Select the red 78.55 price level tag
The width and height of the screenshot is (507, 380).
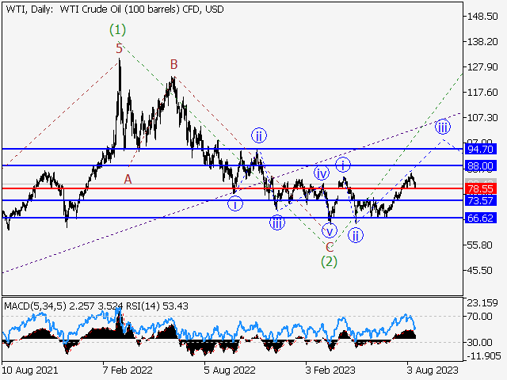pos(481,189)
